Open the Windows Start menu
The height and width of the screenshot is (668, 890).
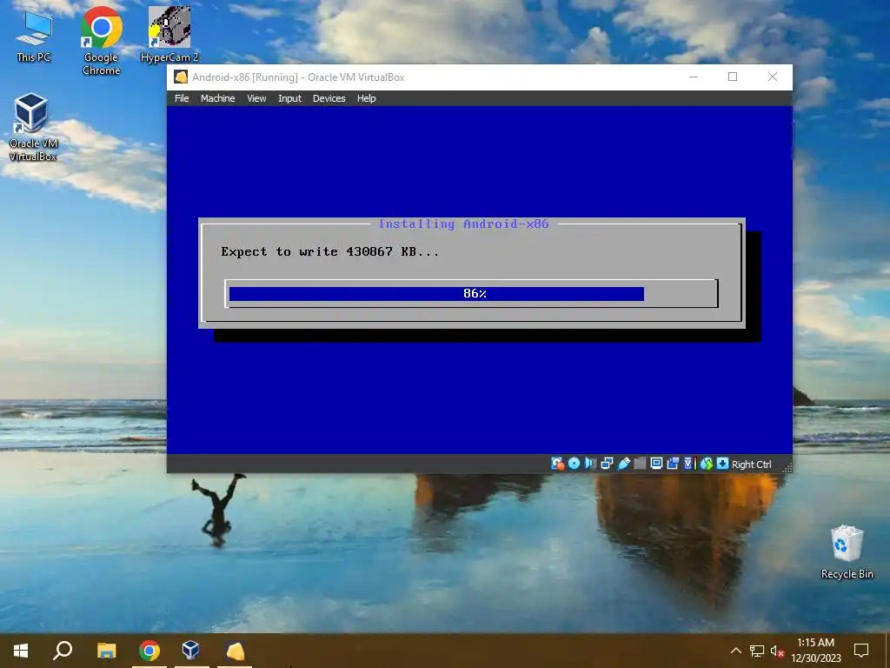tap(21, 651)
